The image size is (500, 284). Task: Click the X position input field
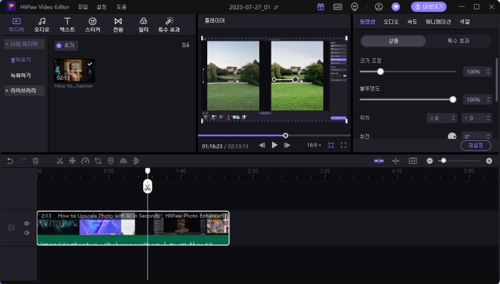point(442,118)
